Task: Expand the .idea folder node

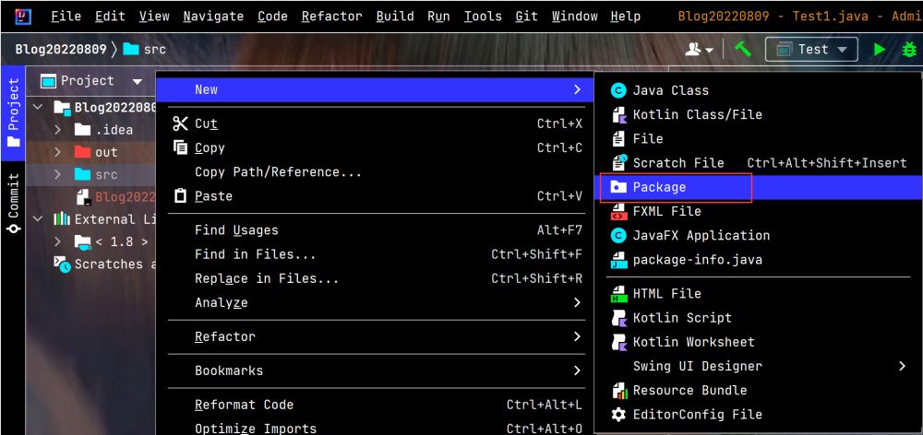Action: [57, 130]
